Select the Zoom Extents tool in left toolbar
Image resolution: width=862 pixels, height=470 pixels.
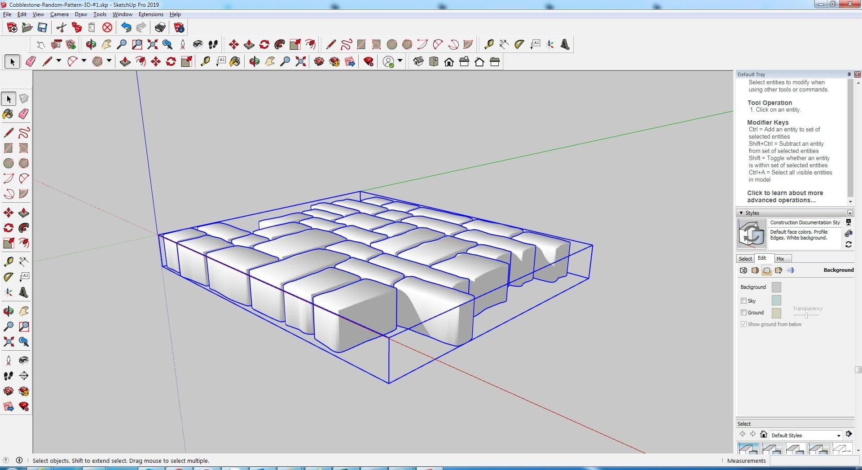[x=8, y=342]
